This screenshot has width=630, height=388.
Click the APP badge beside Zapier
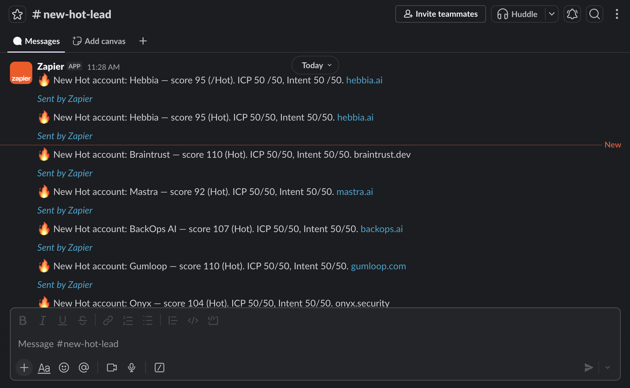(74, 66)
